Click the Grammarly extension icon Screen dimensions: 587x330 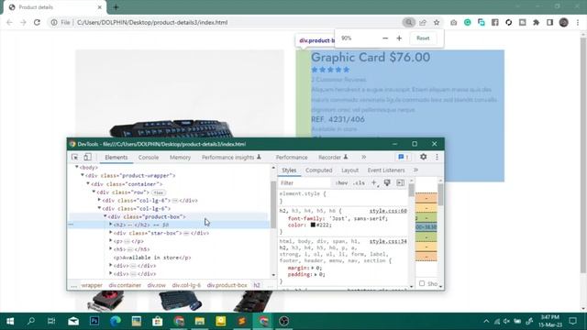[468, 22]
